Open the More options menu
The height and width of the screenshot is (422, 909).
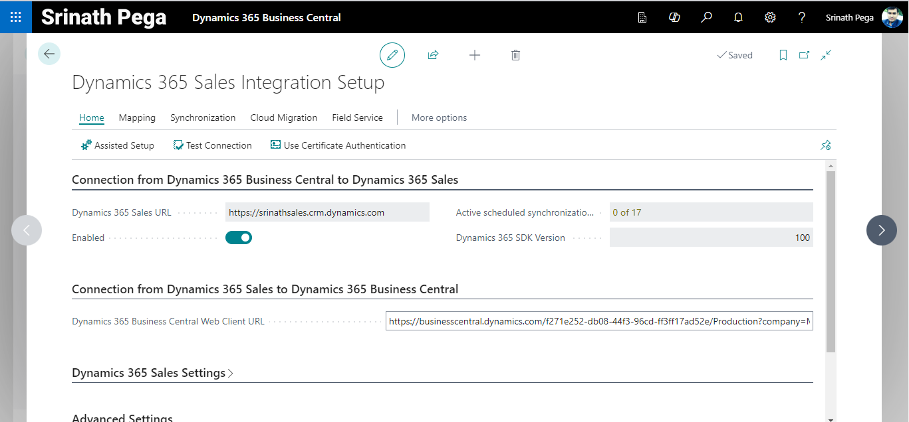pos(439,117)
